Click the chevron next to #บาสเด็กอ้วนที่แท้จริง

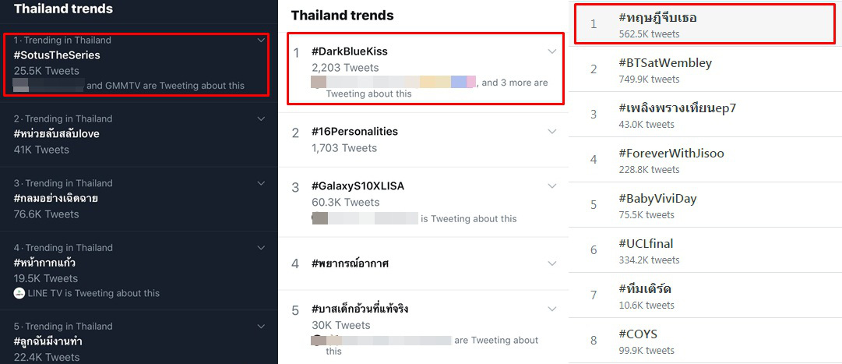[x=552, y=309]
